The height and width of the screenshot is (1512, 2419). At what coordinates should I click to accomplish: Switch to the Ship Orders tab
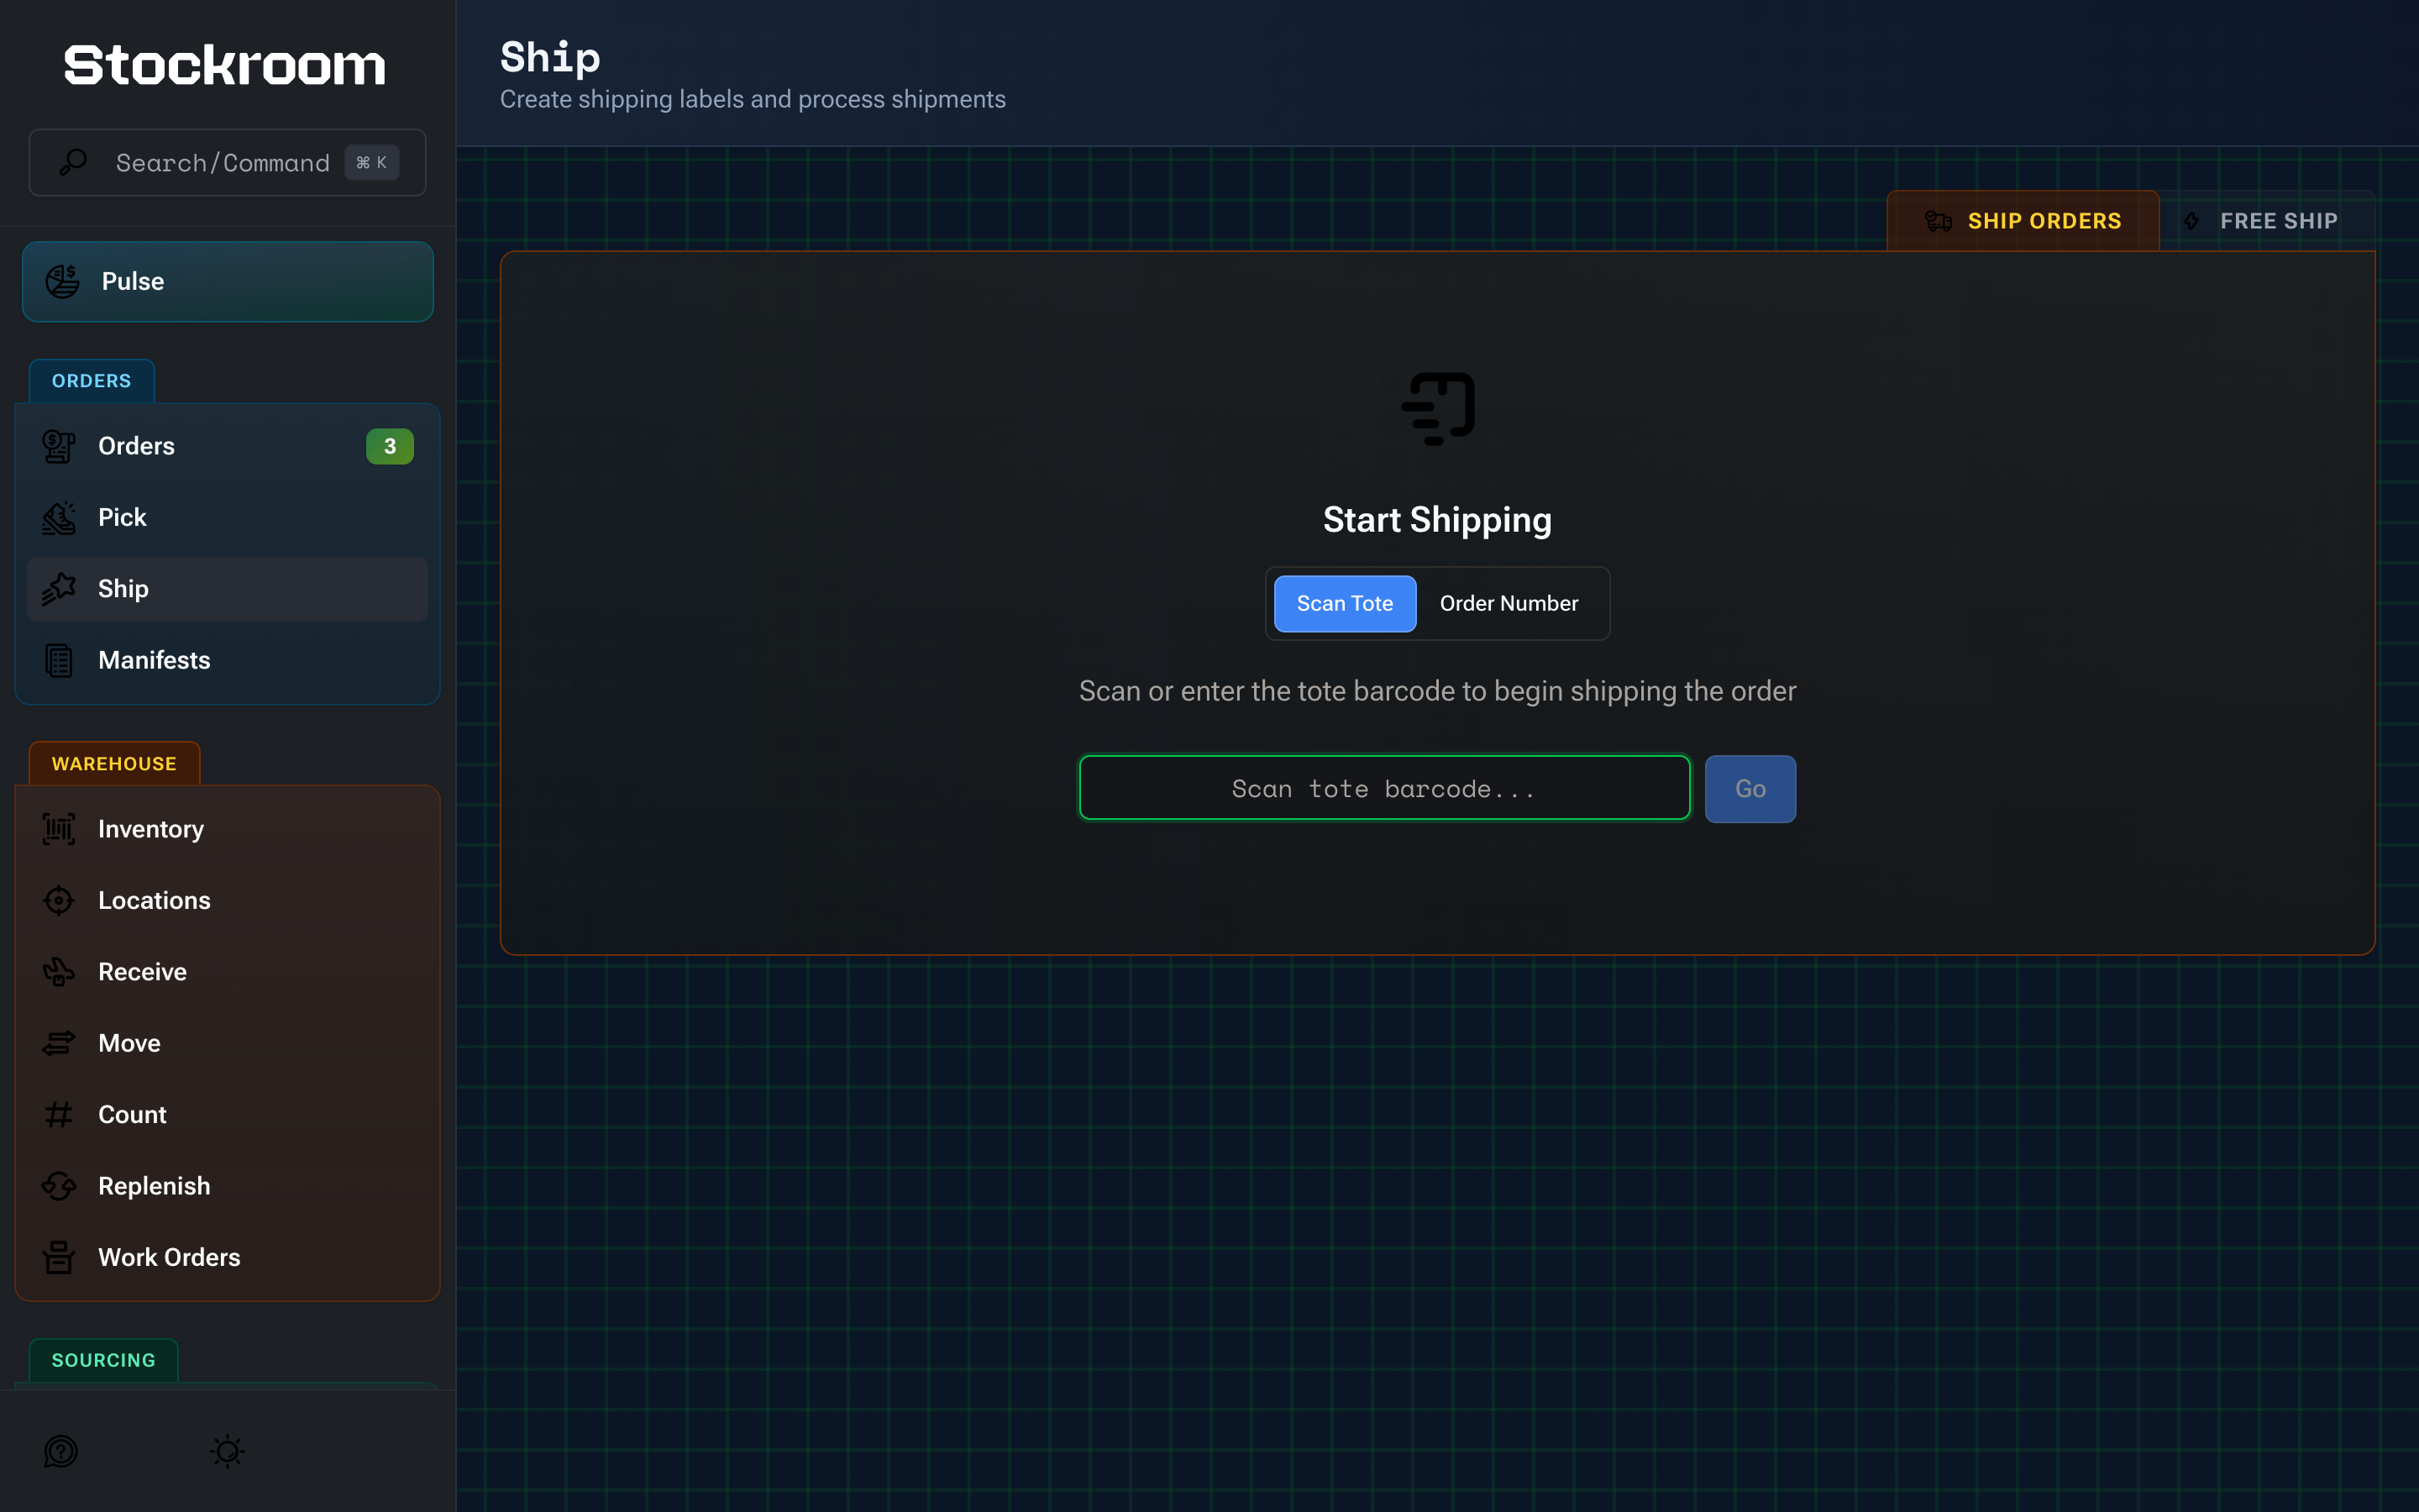2023,221
